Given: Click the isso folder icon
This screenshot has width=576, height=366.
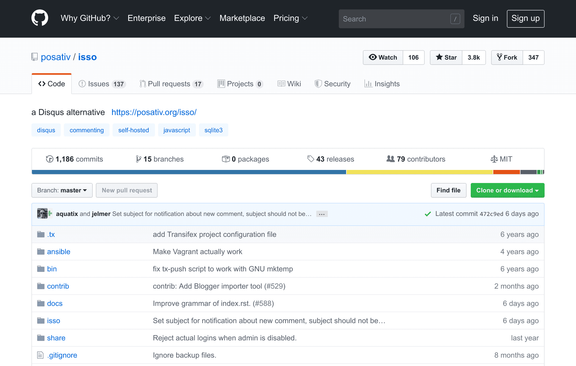Looking at the screenshot, I should coord(41,321).
